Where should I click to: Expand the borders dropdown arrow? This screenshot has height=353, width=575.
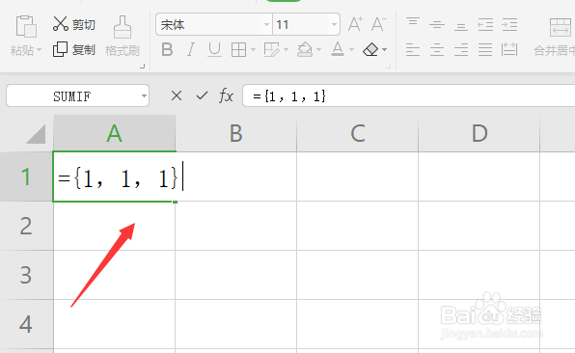coord(253,49)
